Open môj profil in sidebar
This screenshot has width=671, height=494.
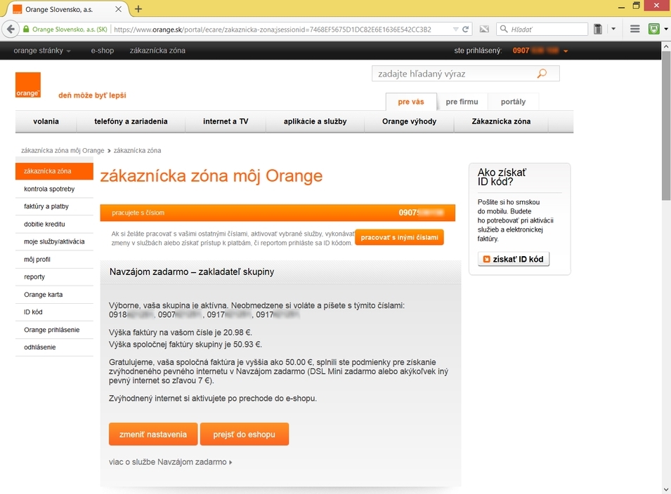coord(54,260)
